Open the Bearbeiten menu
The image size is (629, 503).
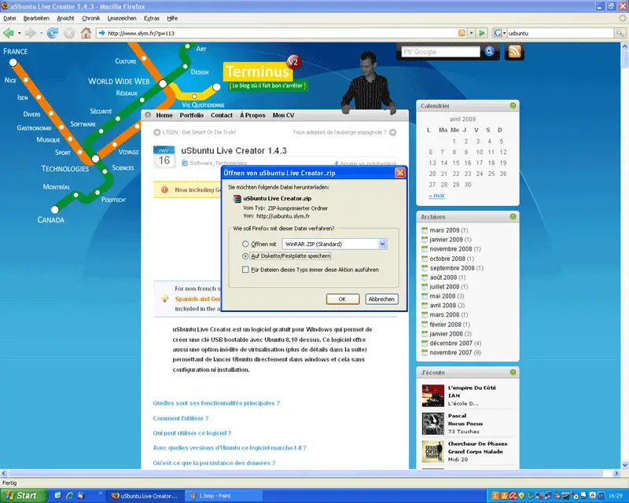[x=36, y=18]
